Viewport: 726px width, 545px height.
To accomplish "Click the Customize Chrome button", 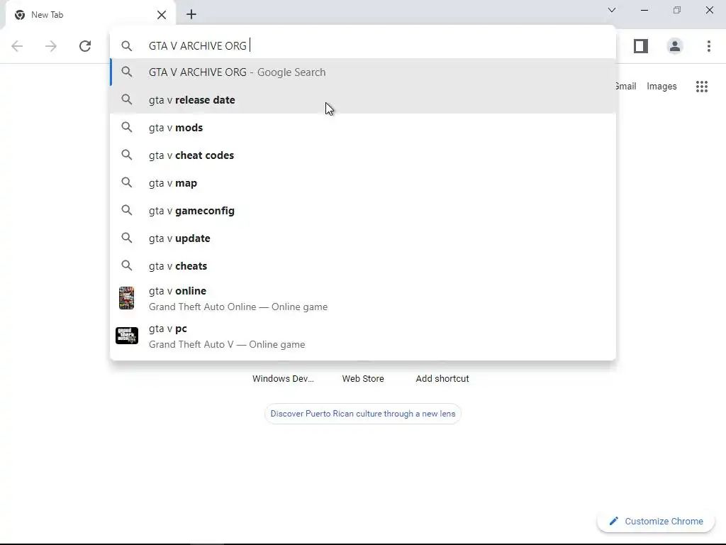I will pyautogui.click(x=656, y=522).
